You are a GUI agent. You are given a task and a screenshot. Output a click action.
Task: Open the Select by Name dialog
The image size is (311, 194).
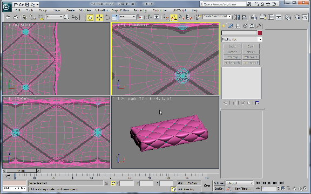click(75, 17)
